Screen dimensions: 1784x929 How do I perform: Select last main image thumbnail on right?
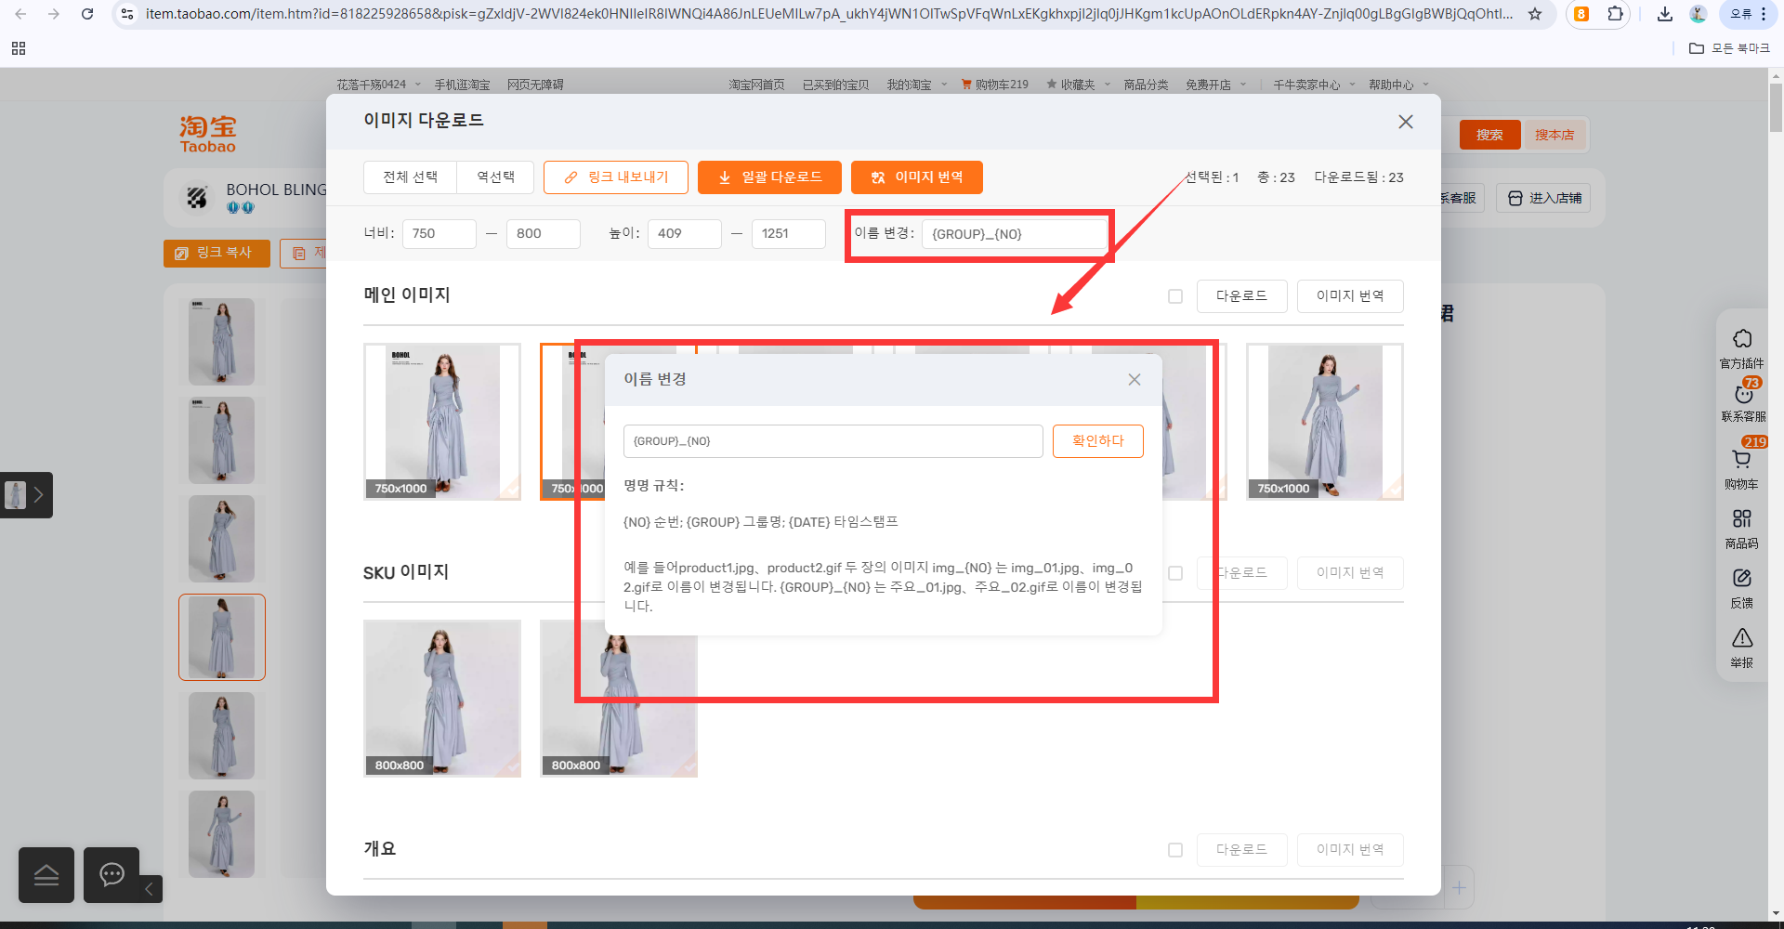tap(1325, 422)
